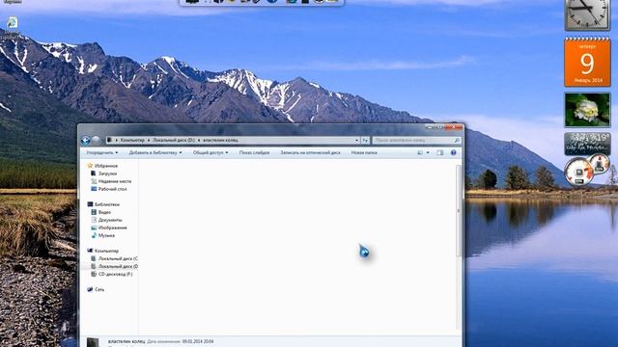Open the Изображения library
Viewport: 618px width, 347px height.
click(112, 227)
